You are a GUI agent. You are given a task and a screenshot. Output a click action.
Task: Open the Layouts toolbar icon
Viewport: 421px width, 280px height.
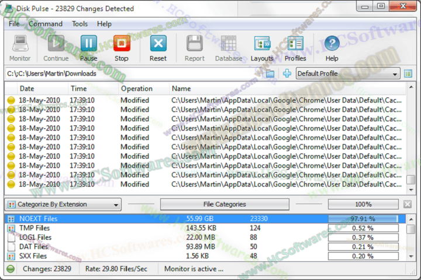[x=262, y=43]
